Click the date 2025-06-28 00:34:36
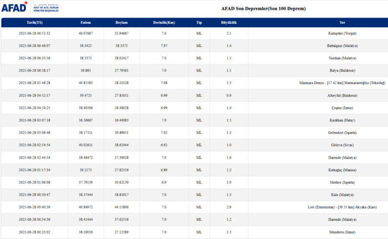The image size is (388, 239). (x=34, y=220)
